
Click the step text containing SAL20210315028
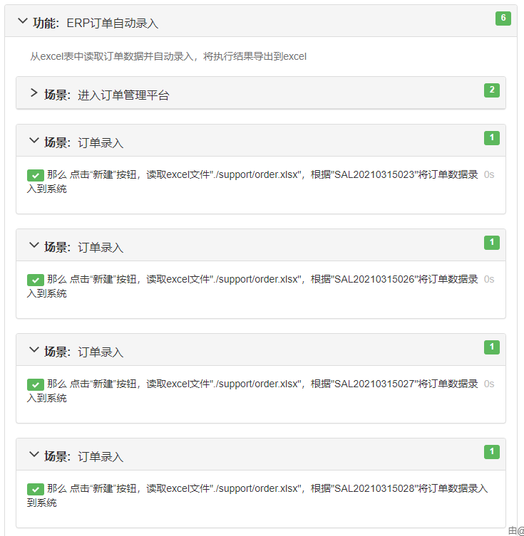pos(257,495)
